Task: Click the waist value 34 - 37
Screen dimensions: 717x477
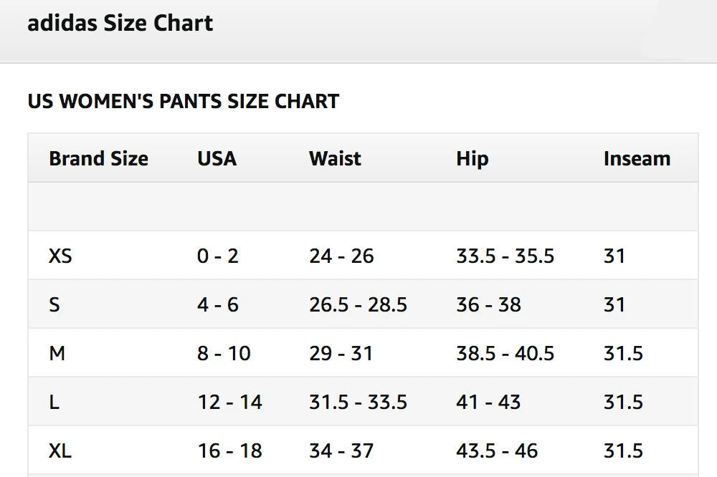Action: tap(341, 450)
